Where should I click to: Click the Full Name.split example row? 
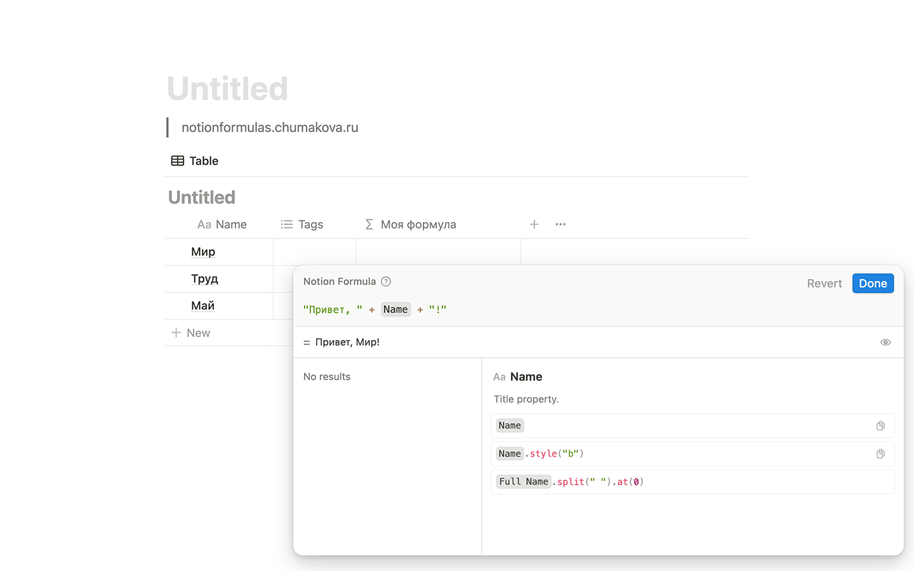point(692,482)
